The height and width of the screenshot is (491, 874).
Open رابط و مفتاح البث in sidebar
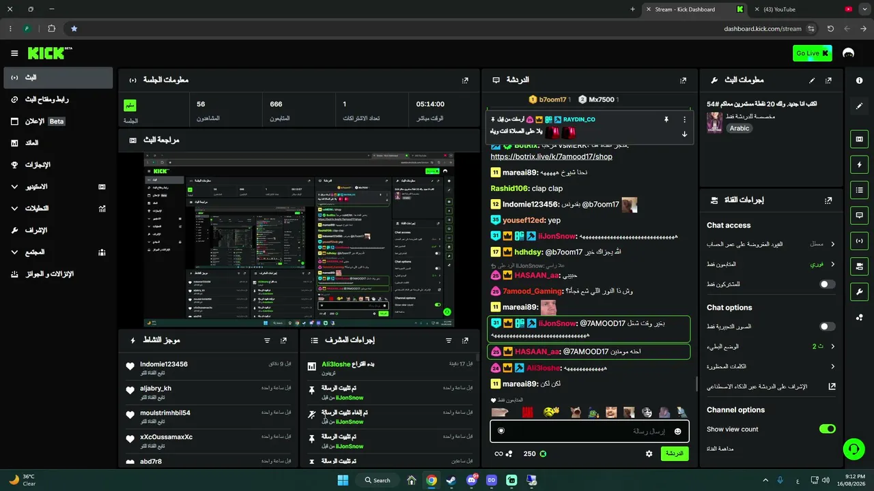tap(57, 100)
